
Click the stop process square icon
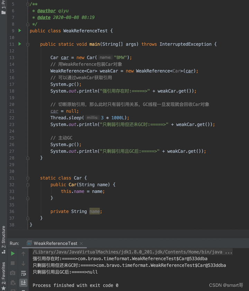tap(12, 263)
